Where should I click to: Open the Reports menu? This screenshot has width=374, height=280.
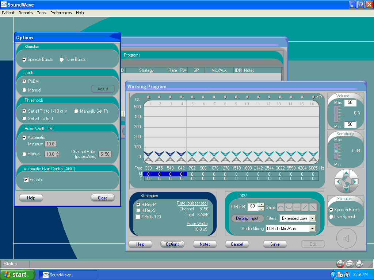point(26,13)
